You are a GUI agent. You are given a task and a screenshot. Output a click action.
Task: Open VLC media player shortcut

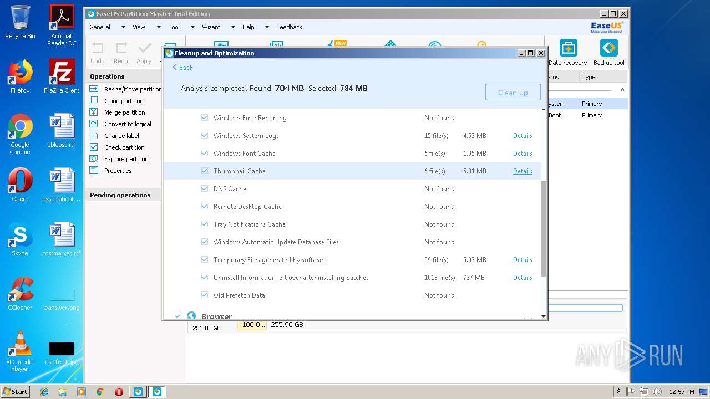point(20,351)
